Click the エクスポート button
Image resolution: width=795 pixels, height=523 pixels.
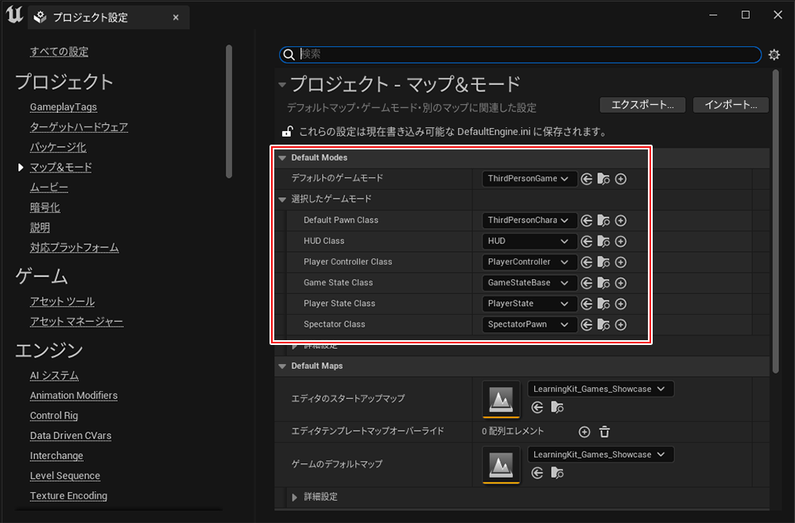tap(642, 105)
